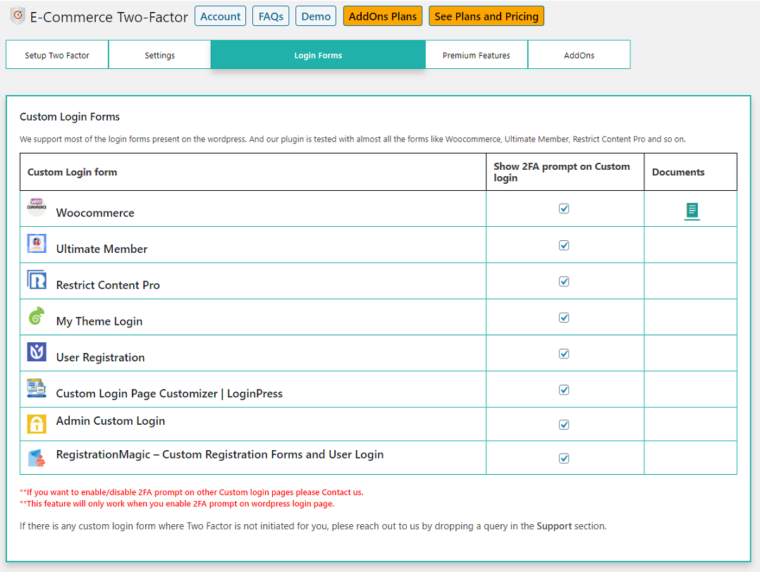Open the AddOns tab

(x=580, y=55)
